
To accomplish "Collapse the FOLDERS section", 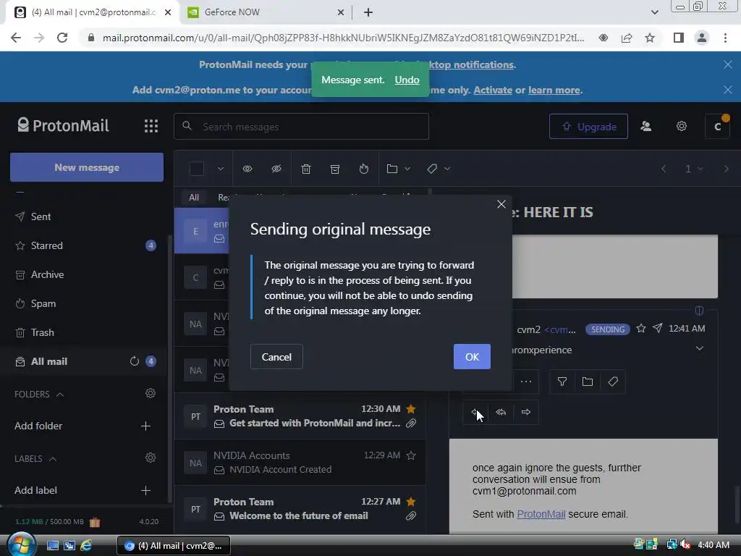I will click(x=60, y=395).
